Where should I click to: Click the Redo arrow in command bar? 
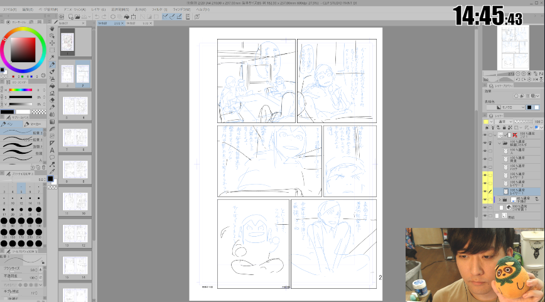[x=104, y=17]
